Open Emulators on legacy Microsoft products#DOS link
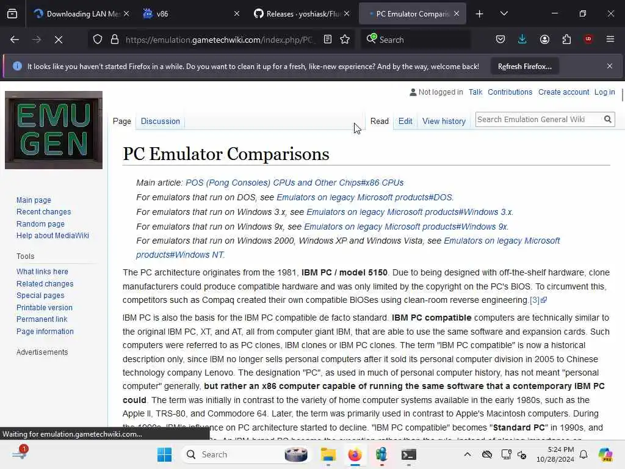Image resolution: width=625 pixels, height=469 pixels. pyautogui.click(x=365, y=197)
